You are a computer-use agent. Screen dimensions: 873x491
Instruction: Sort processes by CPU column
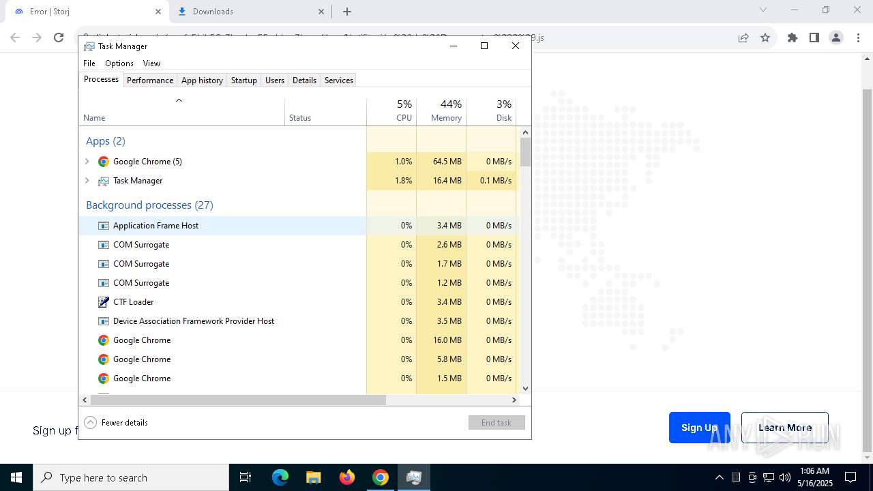coord(391,111)
